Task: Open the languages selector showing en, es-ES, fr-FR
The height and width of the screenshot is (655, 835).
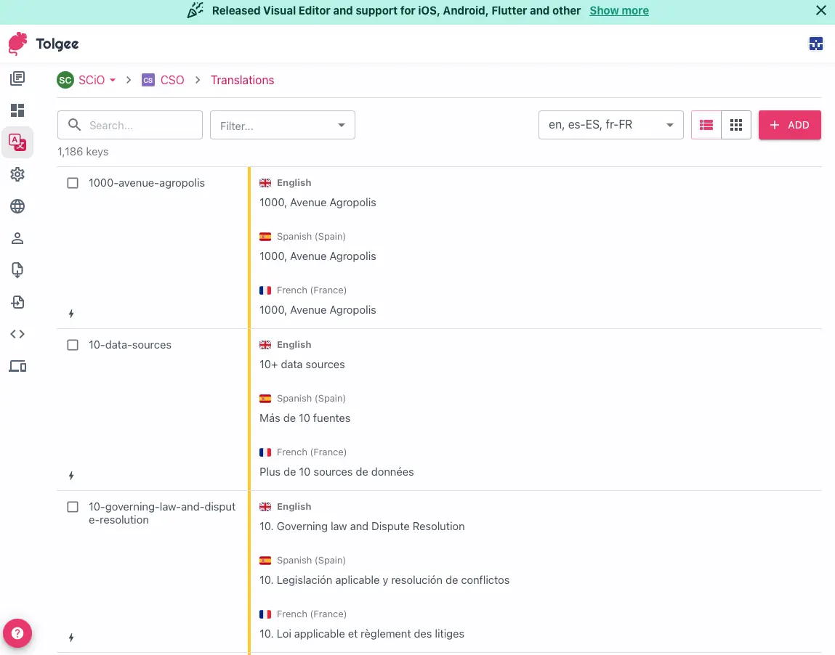Action: pos(610,124)
